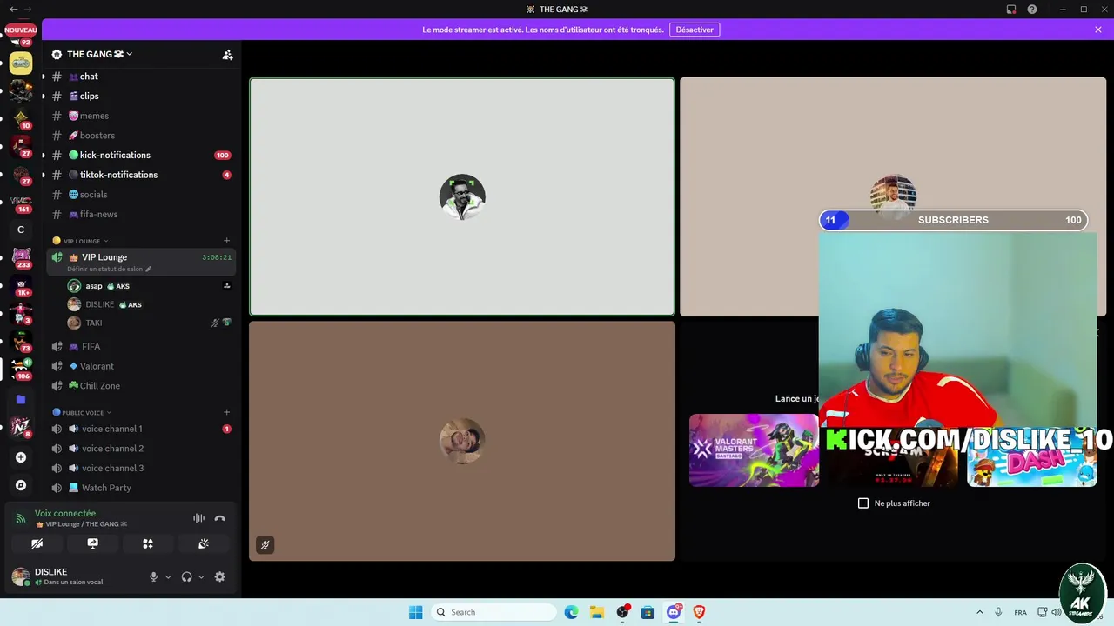The image size is (1114, 626).
Task: Open Brave browser from taskbar
Action: pos(699,612)
